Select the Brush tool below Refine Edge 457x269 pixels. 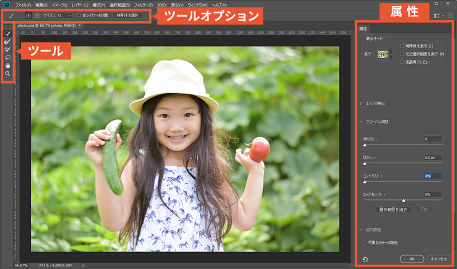point(7,50)
